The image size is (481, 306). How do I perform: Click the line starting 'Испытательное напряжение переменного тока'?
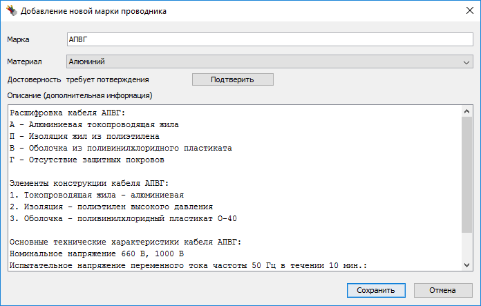[x=189, y=265]
